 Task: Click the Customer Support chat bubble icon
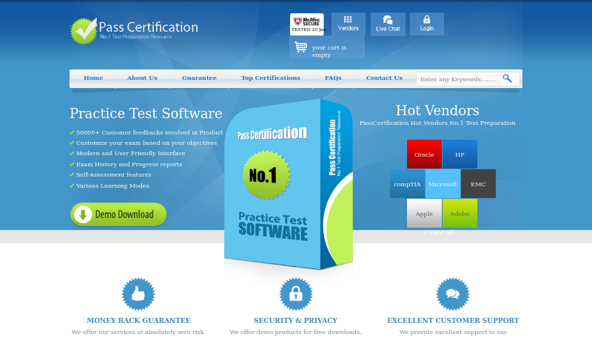pos(453,294)
